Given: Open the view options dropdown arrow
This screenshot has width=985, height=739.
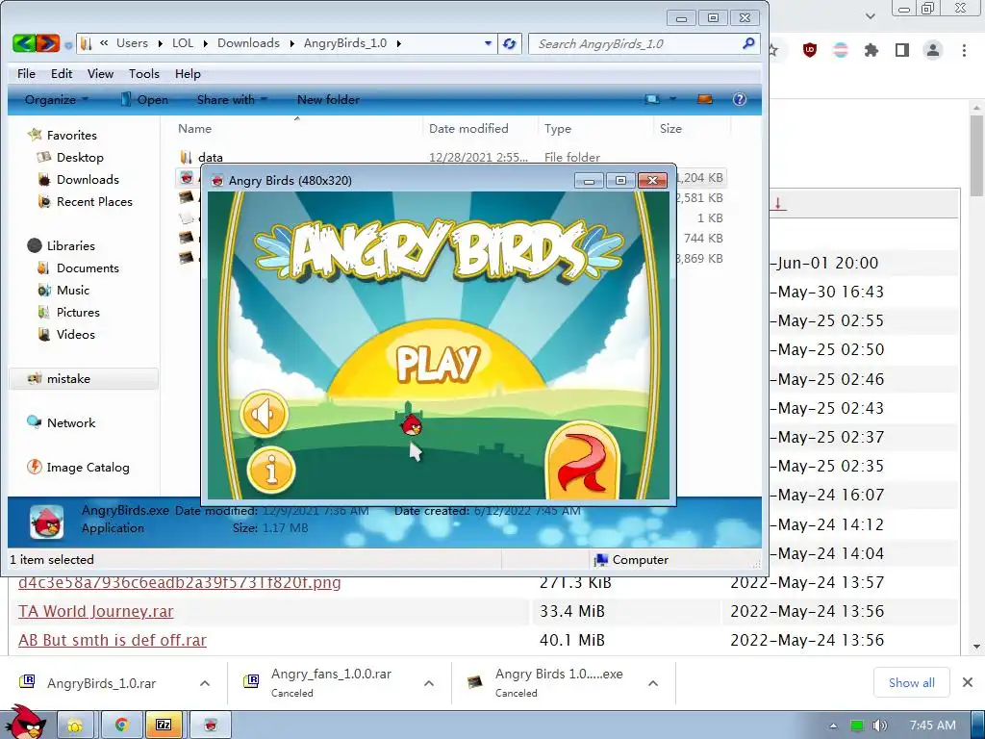Looking at the screenshot, I should coord(672,99).
